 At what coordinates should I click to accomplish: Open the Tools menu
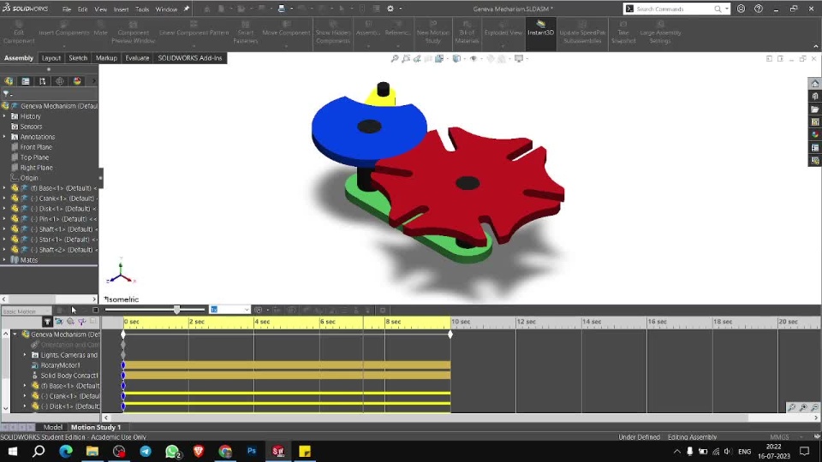click(142, 9)
